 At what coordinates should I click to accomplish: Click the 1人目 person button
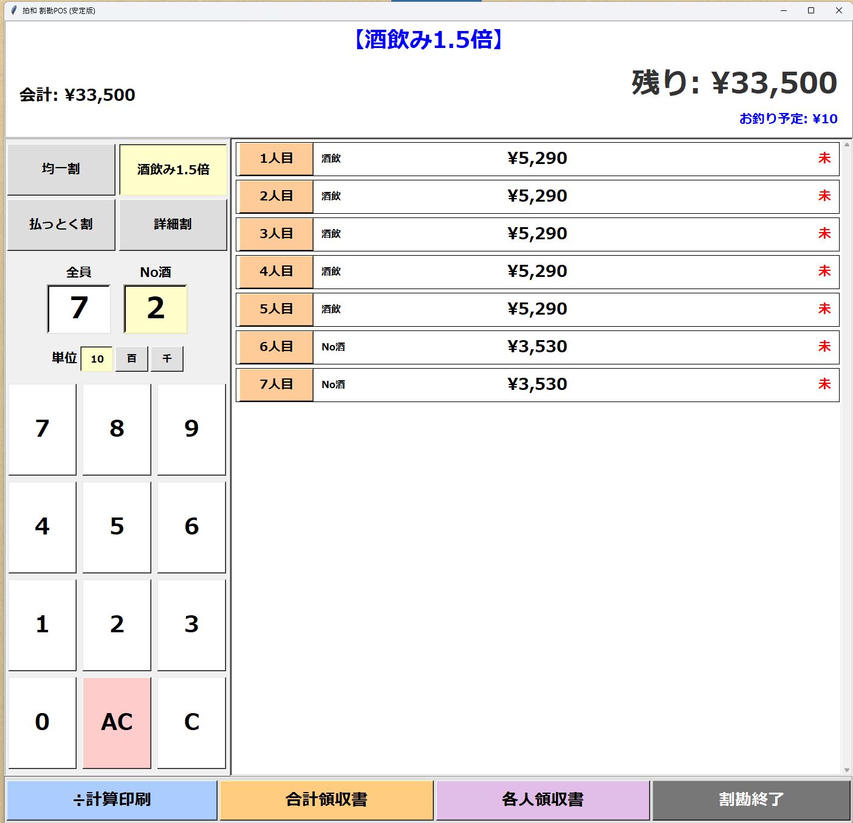click(x=276, y=159)
